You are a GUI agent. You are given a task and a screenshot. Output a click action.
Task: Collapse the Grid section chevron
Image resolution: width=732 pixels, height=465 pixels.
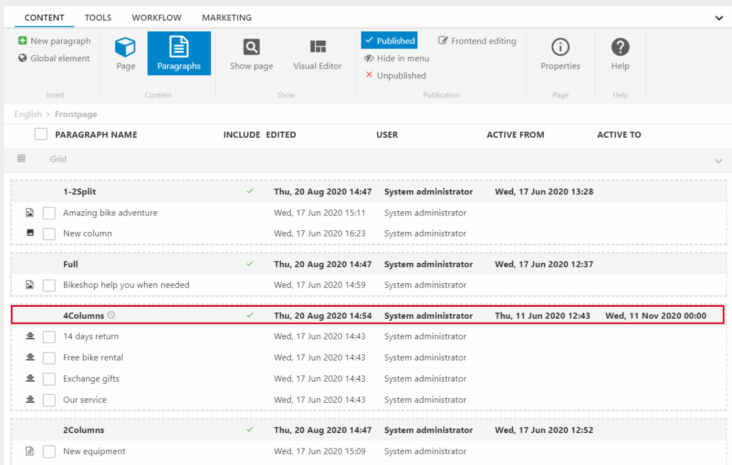(x=718, y=161)
